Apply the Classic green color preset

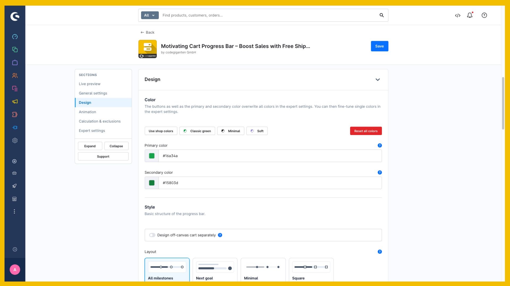(197, 131)
